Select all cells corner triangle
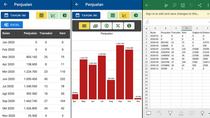This screenshot has width=210, height=118. click(x=146, y=28)
